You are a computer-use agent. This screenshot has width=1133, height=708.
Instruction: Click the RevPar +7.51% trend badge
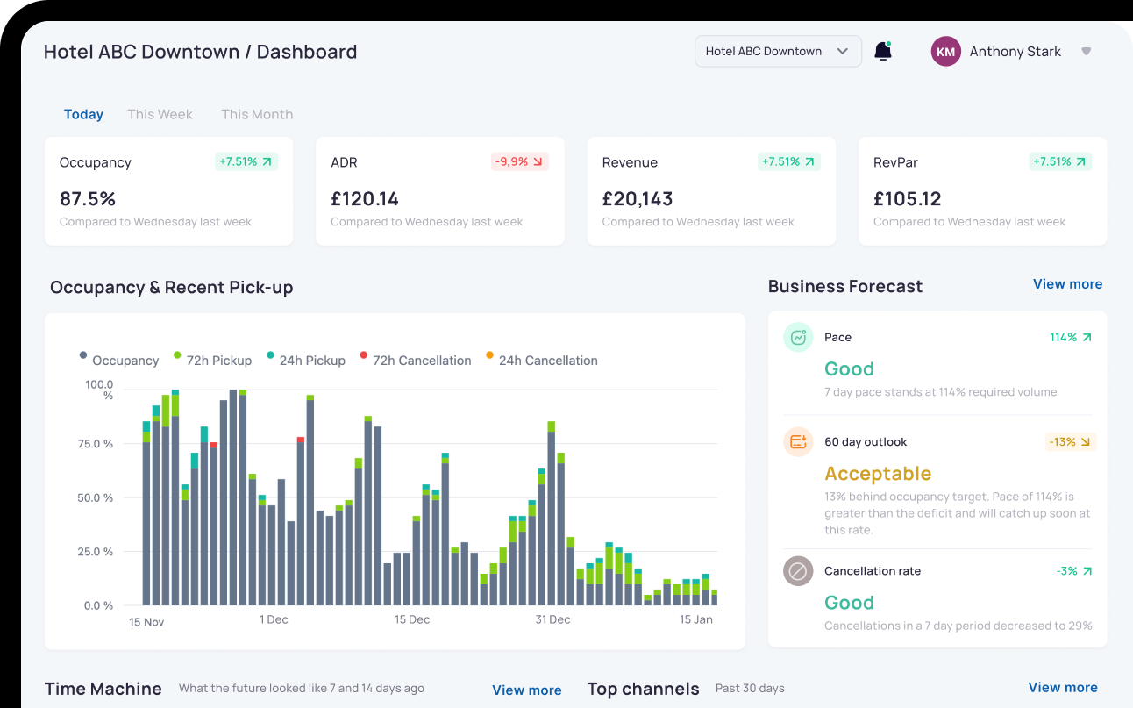[x=1060, y=161]
